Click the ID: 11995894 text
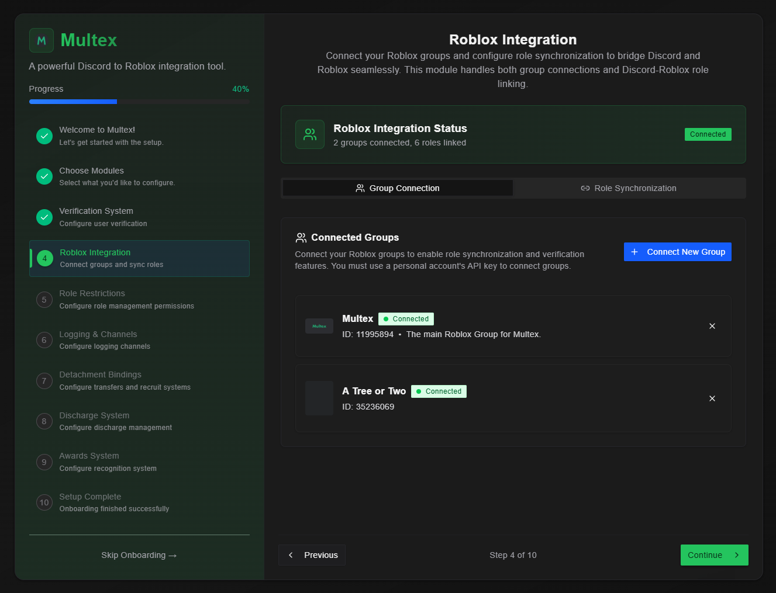Viewport: 776px width, 593px height. coord(368,334)
